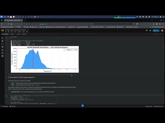Open the notifications bell in system tray
Image resolution: width=165 pixels, height=123 pixels.
click(146, 17)
